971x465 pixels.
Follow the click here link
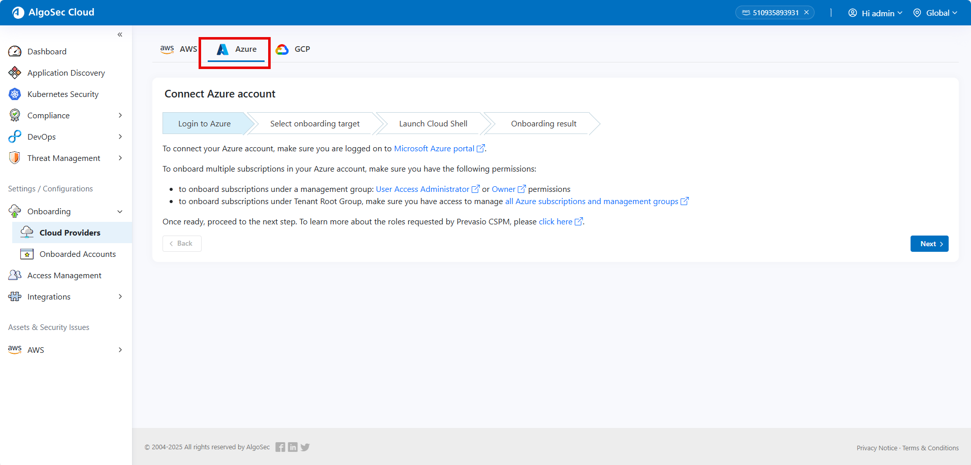coord(556,221)
